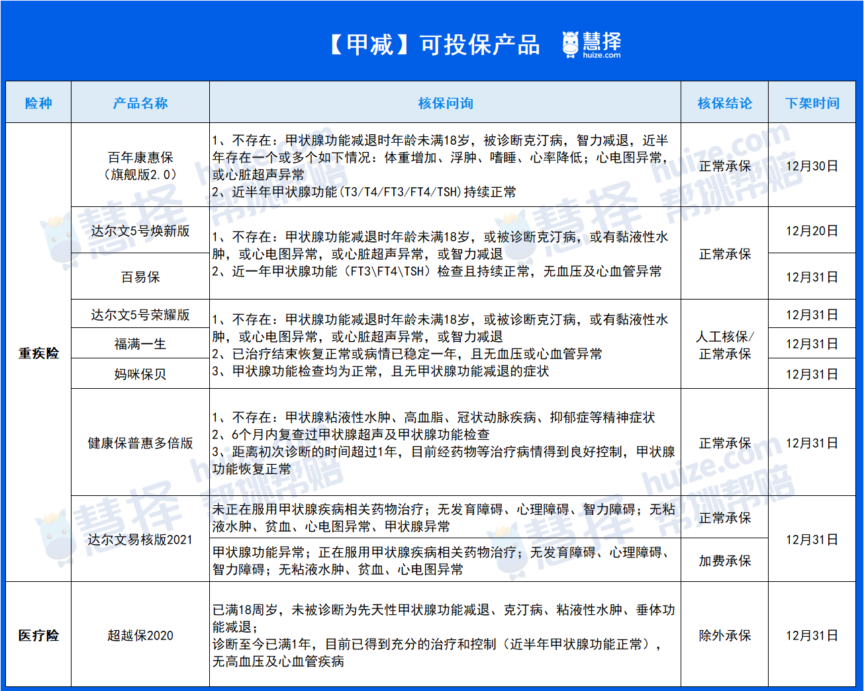Select the 下架时间 column header
This screenshot has height=691, width=864.
[x=812, y=103]
